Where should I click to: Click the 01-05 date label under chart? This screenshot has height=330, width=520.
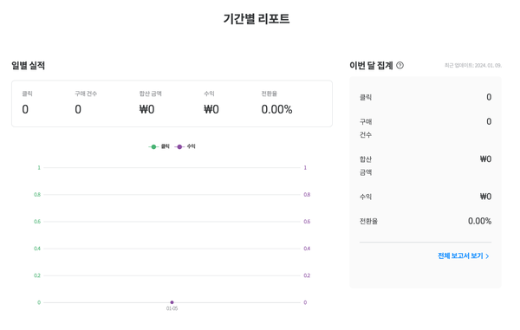point(172,308)
